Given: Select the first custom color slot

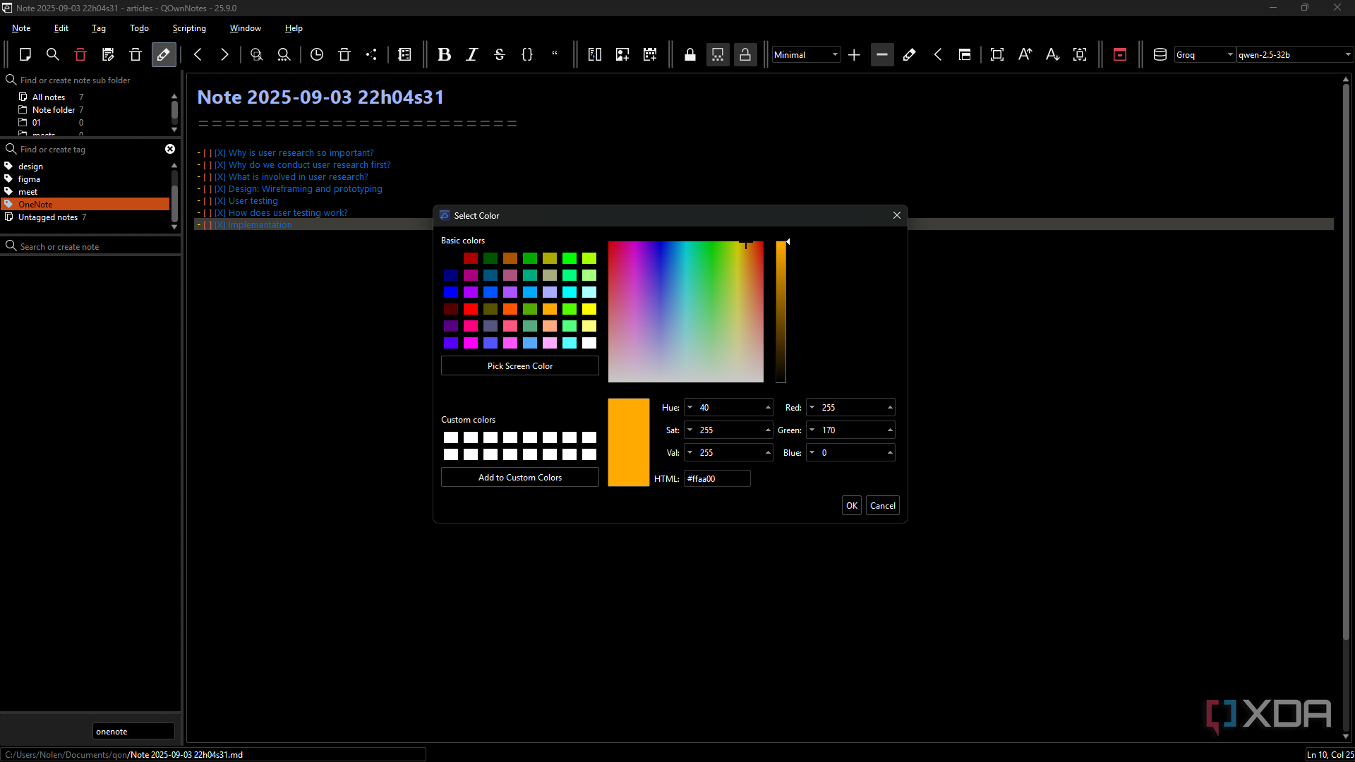Looking at the screenshot, I should [451, 437].
